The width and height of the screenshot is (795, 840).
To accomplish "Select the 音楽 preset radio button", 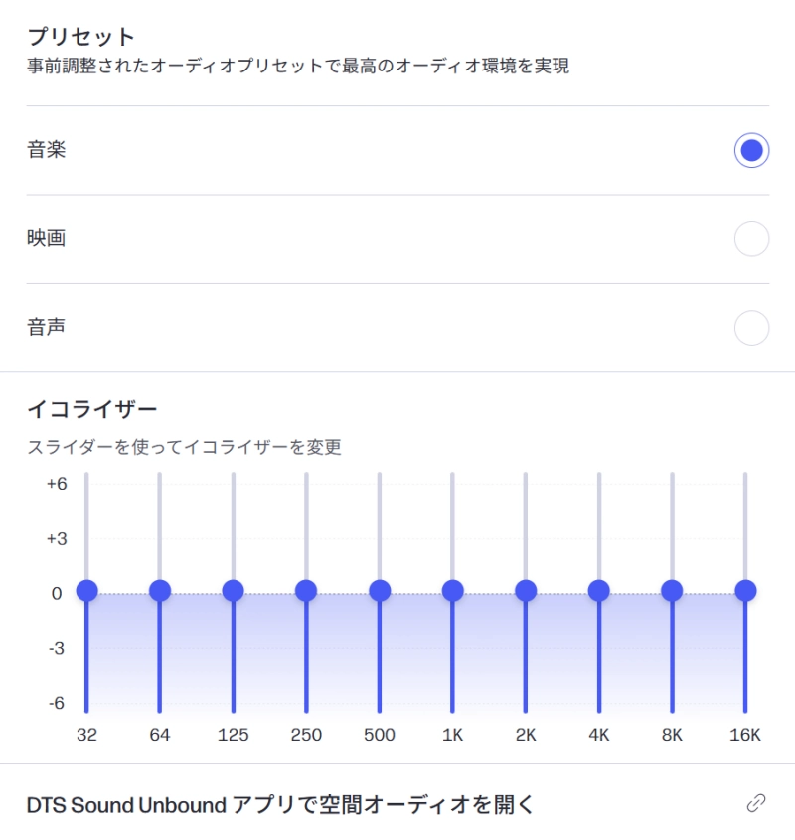I will (752, 149).
